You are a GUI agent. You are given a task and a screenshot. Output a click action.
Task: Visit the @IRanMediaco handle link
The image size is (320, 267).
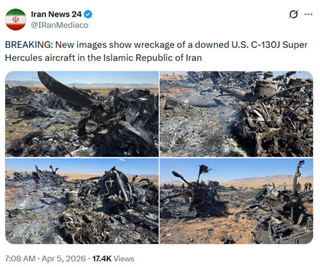tap(60, 25)
